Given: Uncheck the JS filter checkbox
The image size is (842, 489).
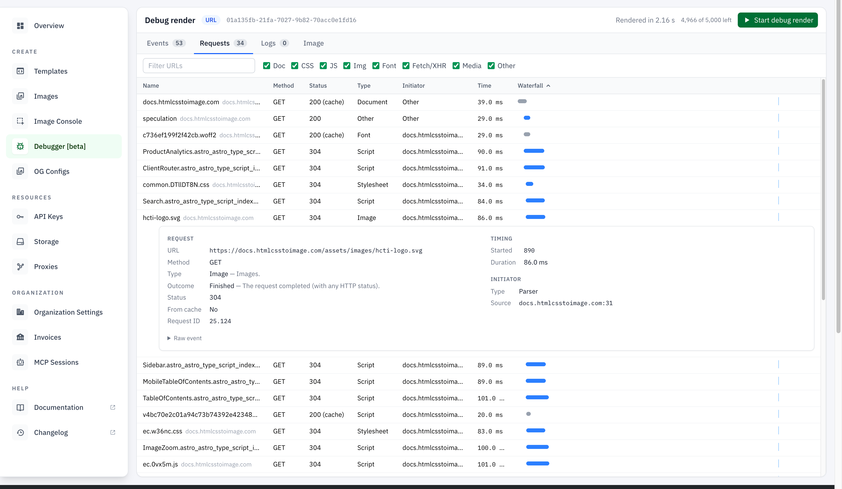Looking at the screenshot, I should (323, 66).
